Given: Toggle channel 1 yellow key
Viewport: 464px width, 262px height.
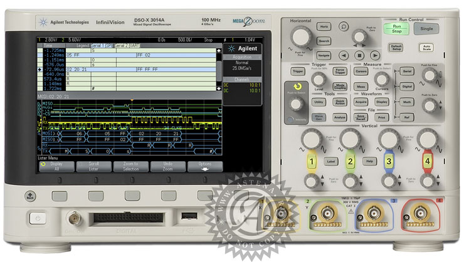Looking at the screenshot, I should pos(312,162).
